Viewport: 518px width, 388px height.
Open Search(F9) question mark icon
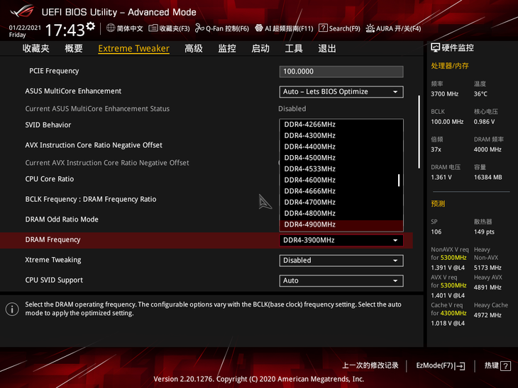(323, 28)
